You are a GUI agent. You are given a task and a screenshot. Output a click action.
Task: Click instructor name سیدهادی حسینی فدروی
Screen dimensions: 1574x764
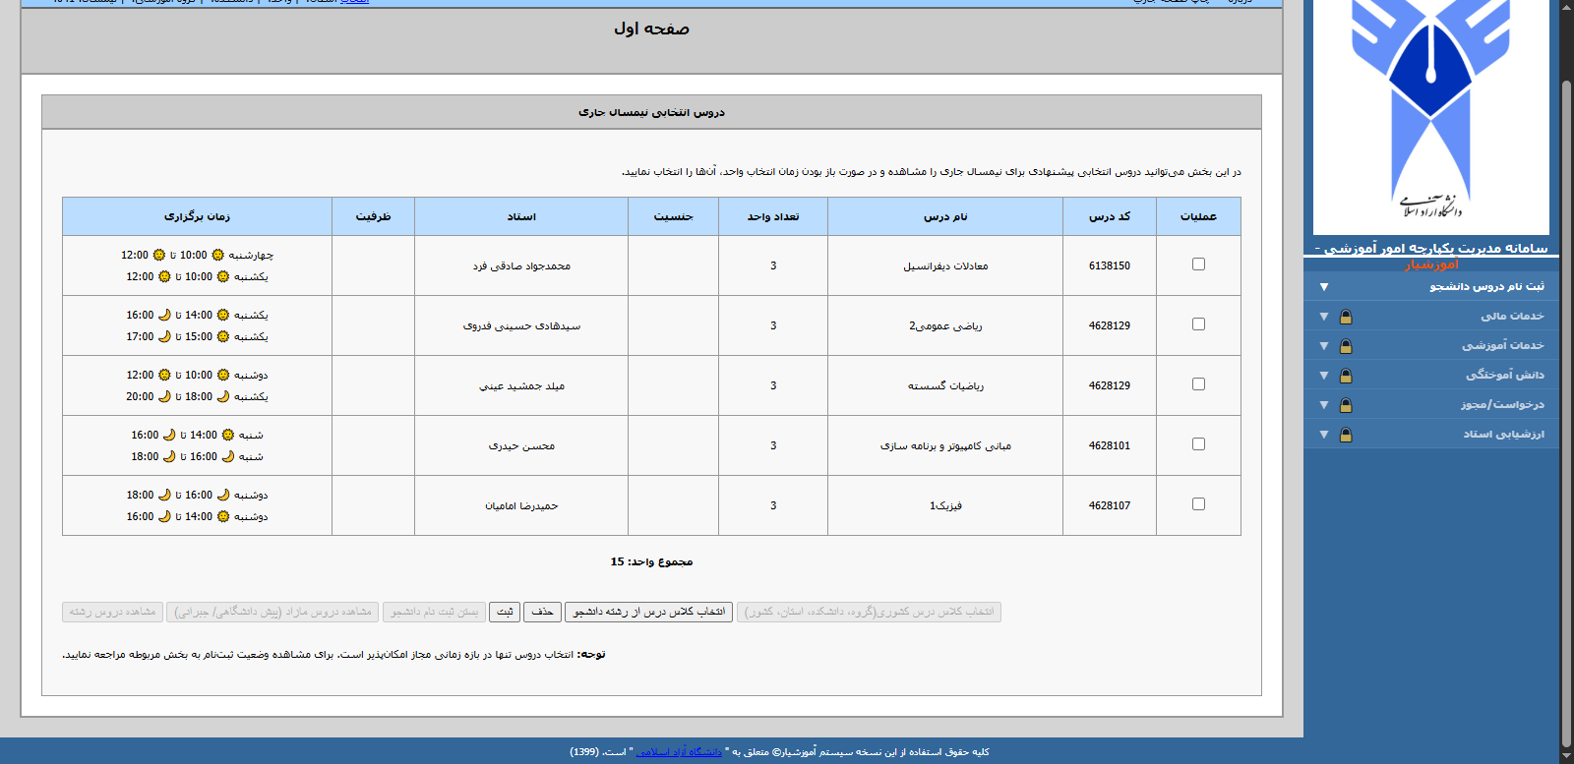[x=521, y=325]
